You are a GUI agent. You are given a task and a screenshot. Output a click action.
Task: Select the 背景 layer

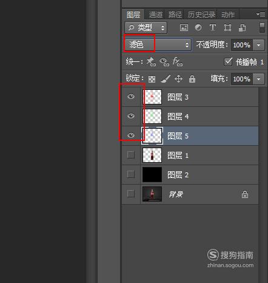(x=190, y=194)
